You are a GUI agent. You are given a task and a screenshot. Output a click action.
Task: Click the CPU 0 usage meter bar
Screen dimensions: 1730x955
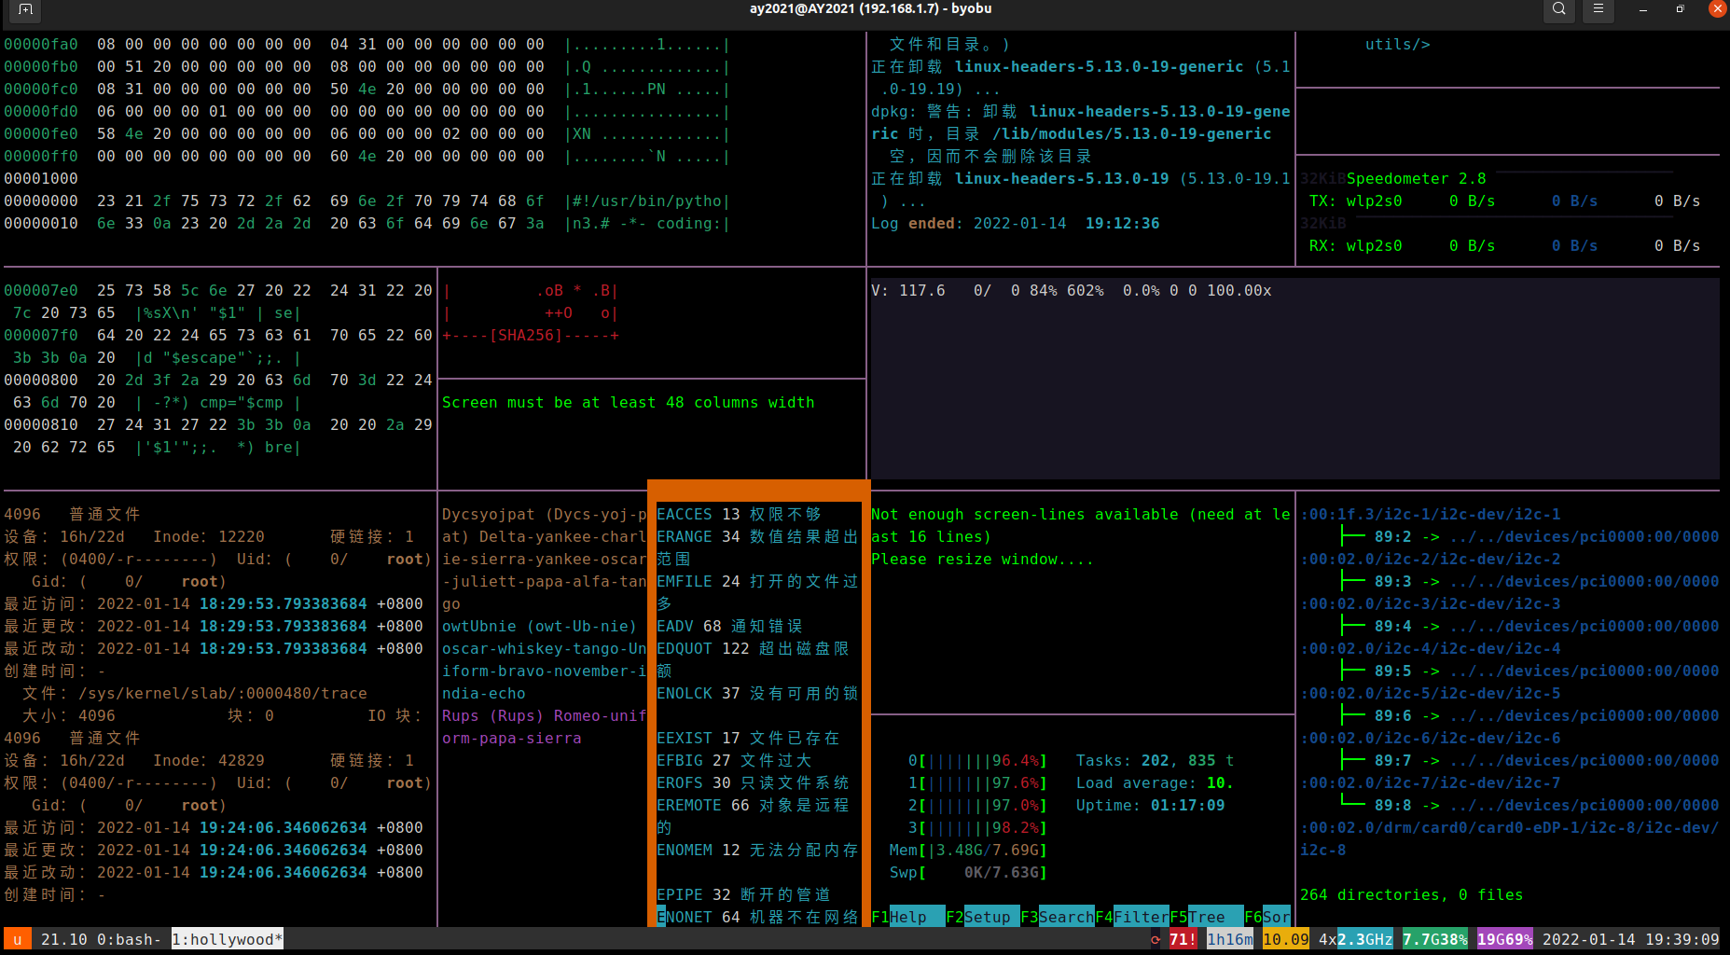(977, 760)
